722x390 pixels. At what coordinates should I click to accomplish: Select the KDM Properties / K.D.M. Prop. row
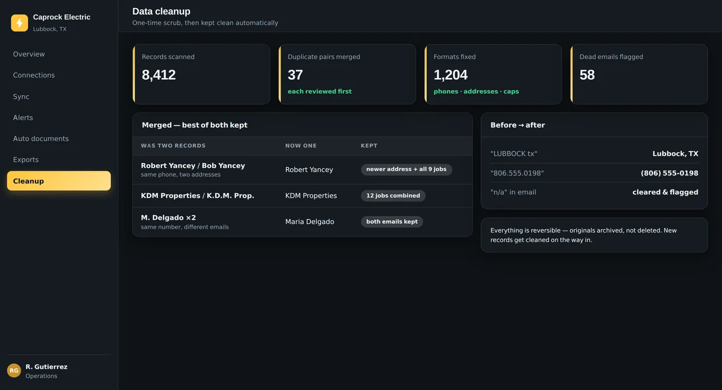pyautogui.click(x=303, y=196)
